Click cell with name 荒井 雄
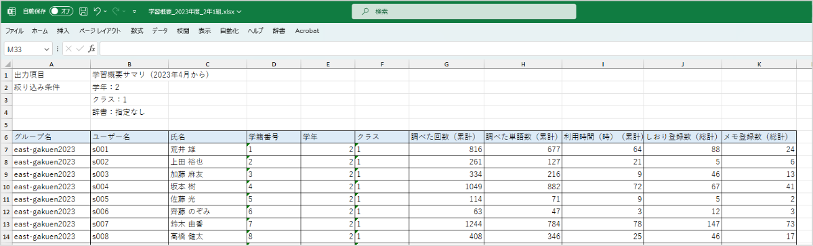Image resolution: width=813 pixels, height=246 pixels. (x=207, y=149)
